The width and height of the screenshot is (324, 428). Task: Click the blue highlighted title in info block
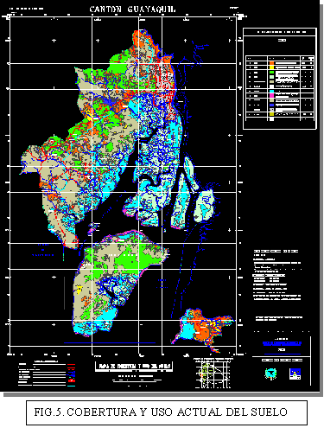(x=282, y=343)
